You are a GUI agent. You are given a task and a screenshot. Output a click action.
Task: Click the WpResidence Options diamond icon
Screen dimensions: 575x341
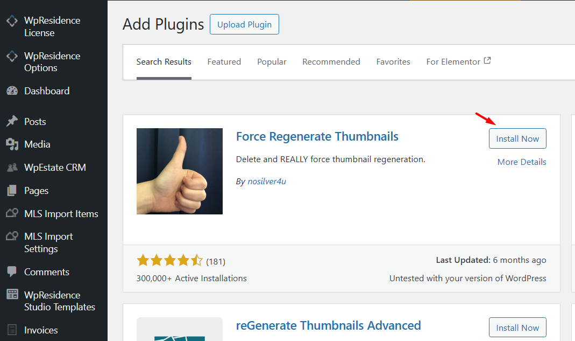(x=12, y=57)
